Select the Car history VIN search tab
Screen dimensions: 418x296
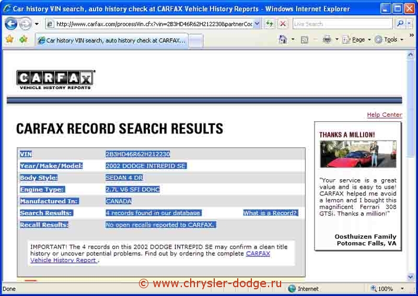(112, 41)
